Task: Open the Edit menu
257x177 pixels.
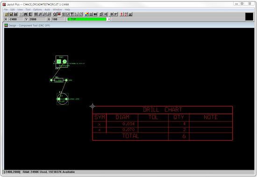Action: tap(13, 9)
